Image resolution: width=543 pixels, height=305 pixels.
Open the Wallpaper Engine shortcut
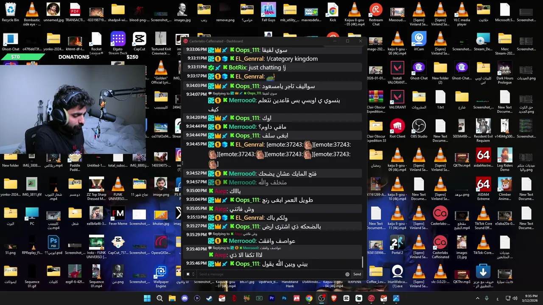click(x=161, y=277)
